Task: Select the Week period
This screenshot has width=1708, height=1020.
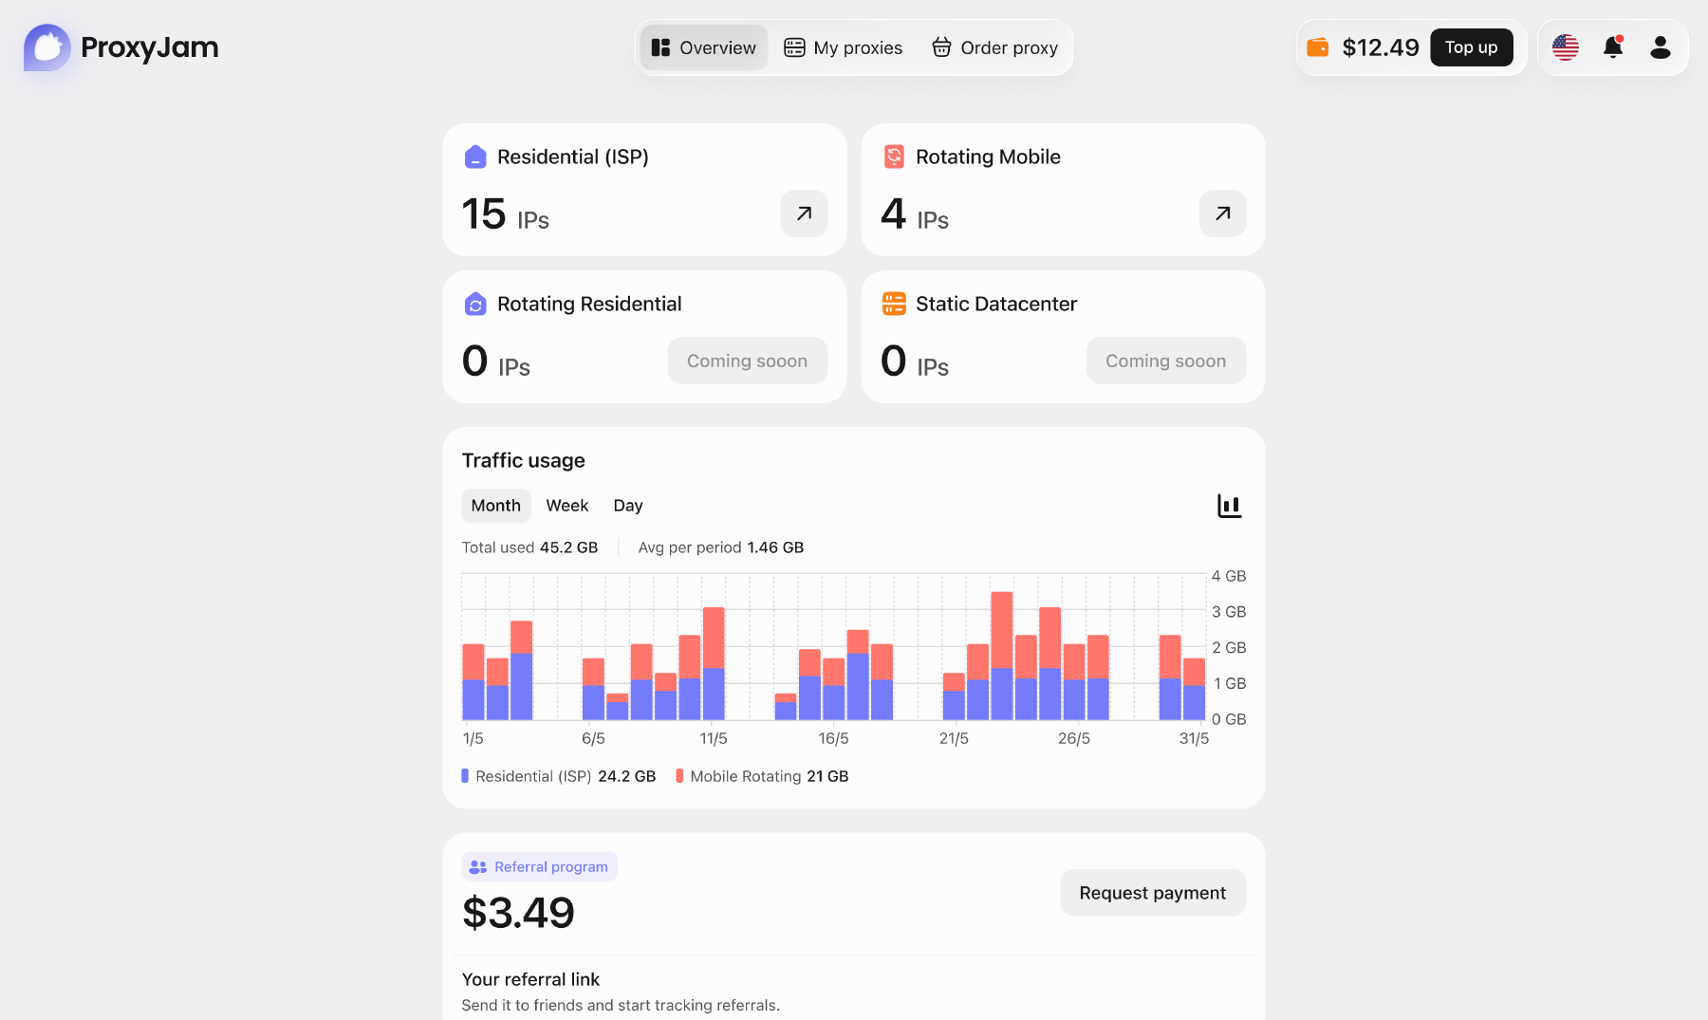Action: point(567,506)
